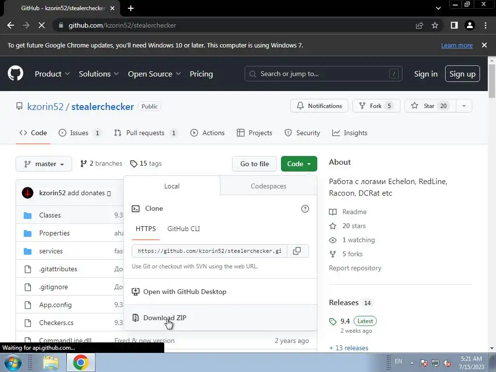This screenshot has width=496, height=372.
Task: Click the share page icon in address bar
Action: click(x=419, y=25)
